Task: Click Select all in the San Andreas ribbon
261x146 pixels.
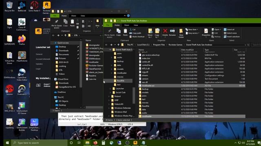Action: point(229,30)
